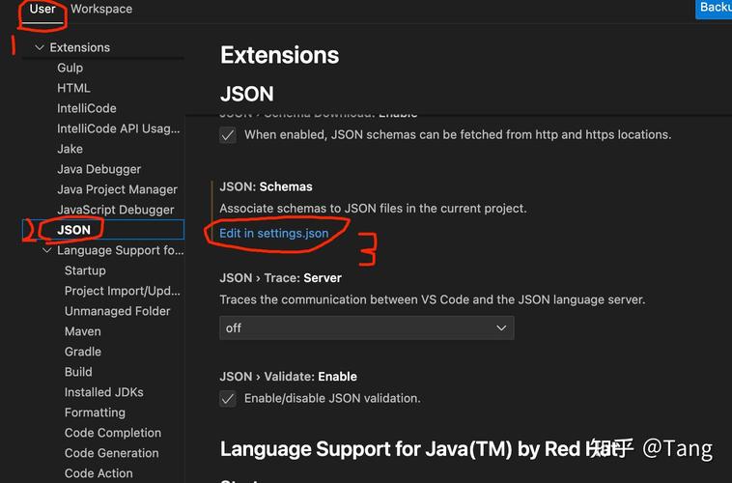Select Language Support for Java tree label

coord(121,250)
